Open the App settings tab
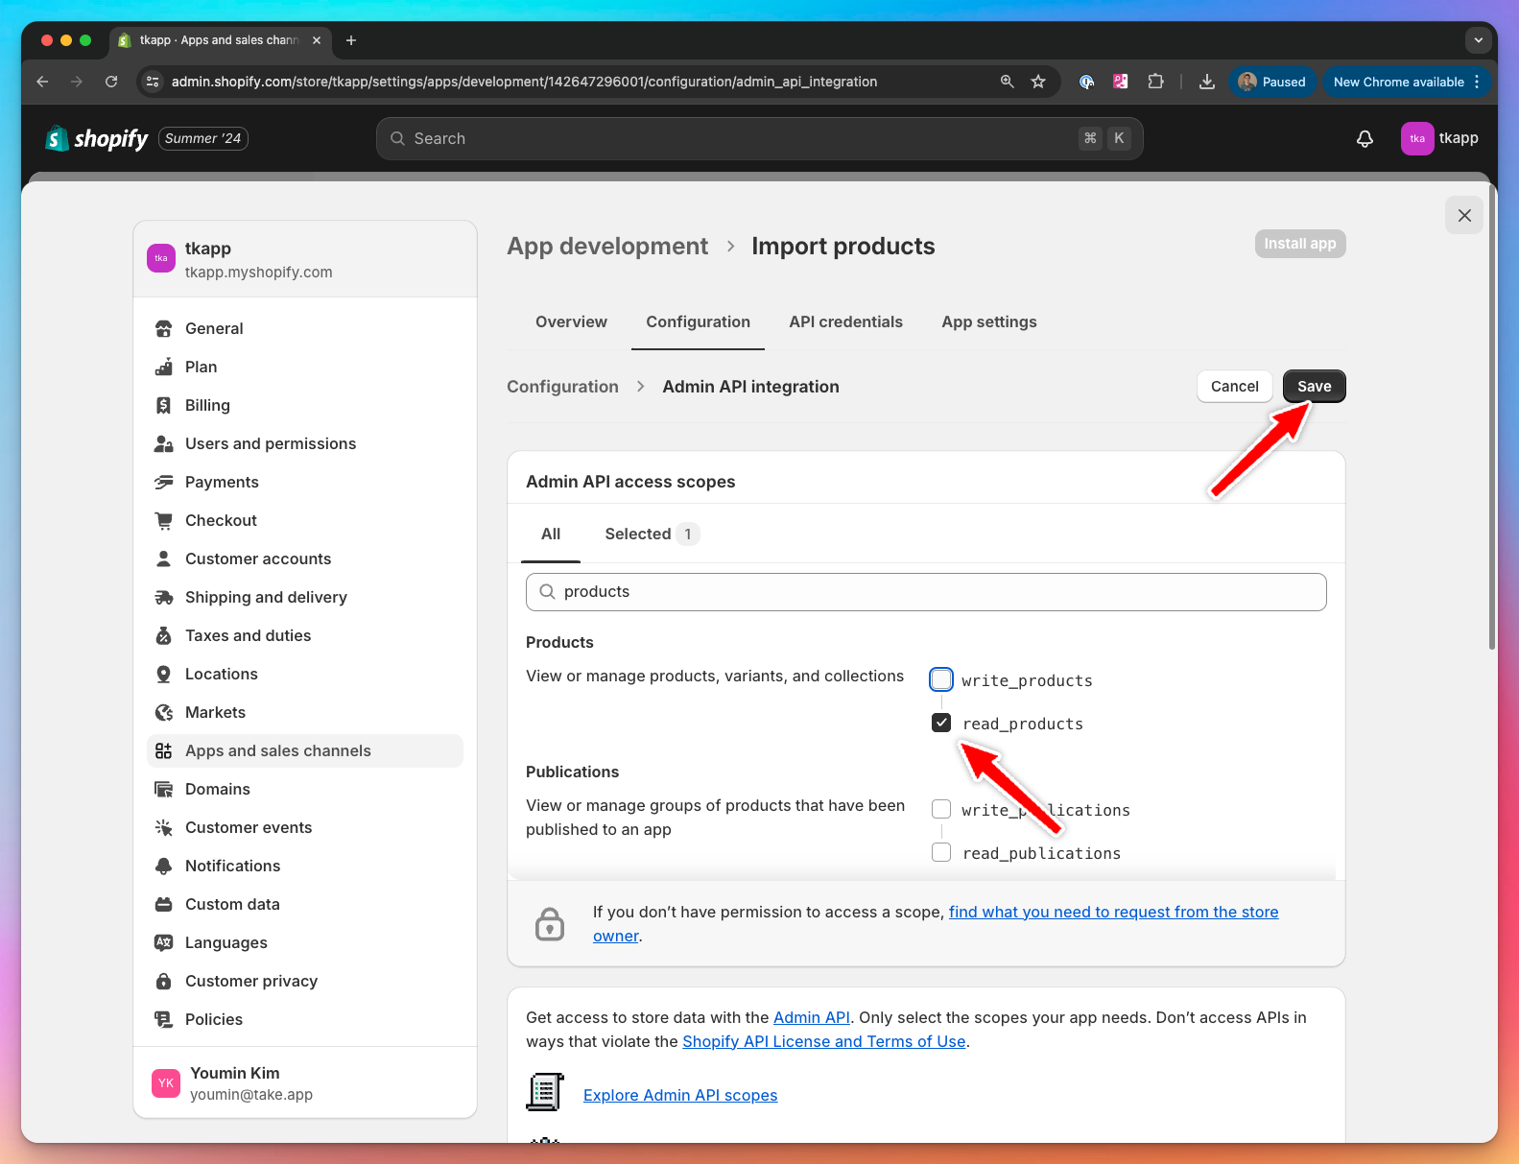The image size is (1519, 1164). click(x=989, y=322)
